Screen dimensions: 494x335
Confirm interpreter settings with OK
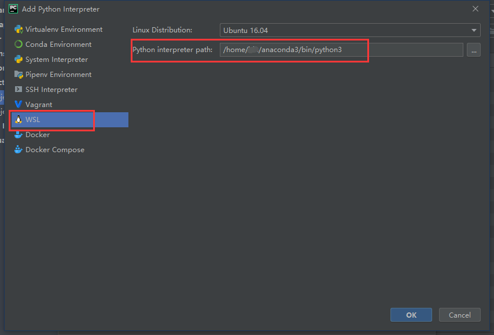tap(411, 315)
